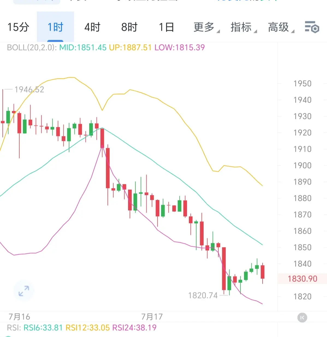
Task: Click the current price tag 1830.90
Action: point(302,279)
